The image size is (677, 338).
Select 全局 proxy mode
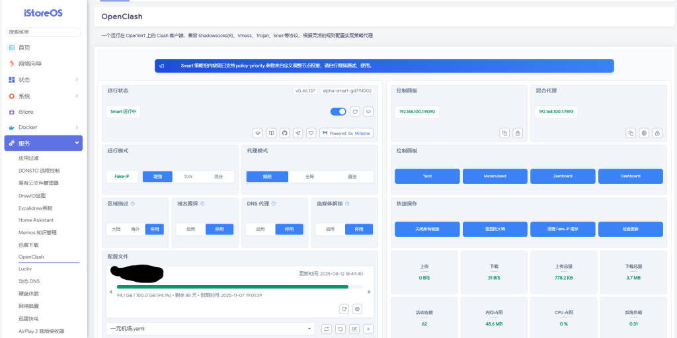tap(309, 177)
